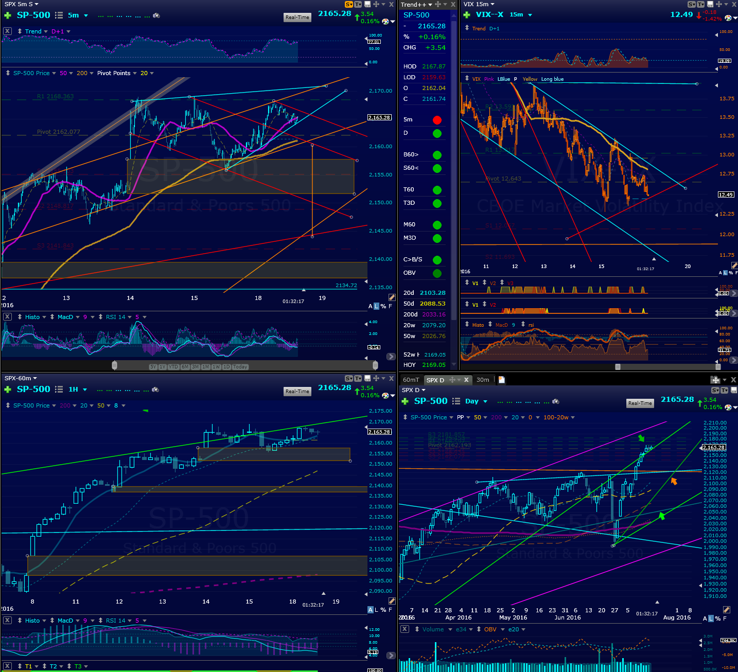Click left range slider handle under 5m chart

(114, 365)
